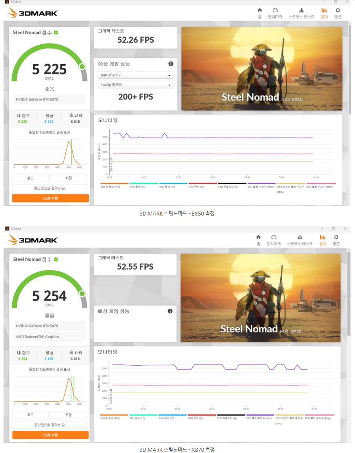Open 홈 home icon in the 5 254 score window
This screenshot has height=453, width=355.
pos(259,237)
